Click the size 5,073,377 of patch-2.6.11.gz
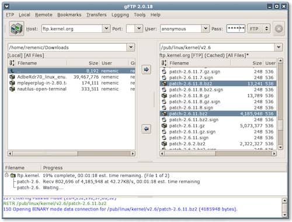 coord(251,126)
